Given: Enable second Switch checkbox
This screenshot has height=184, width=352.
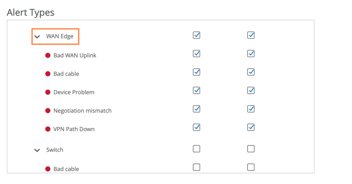Looking at the screenshot, I should pos(251,149).
